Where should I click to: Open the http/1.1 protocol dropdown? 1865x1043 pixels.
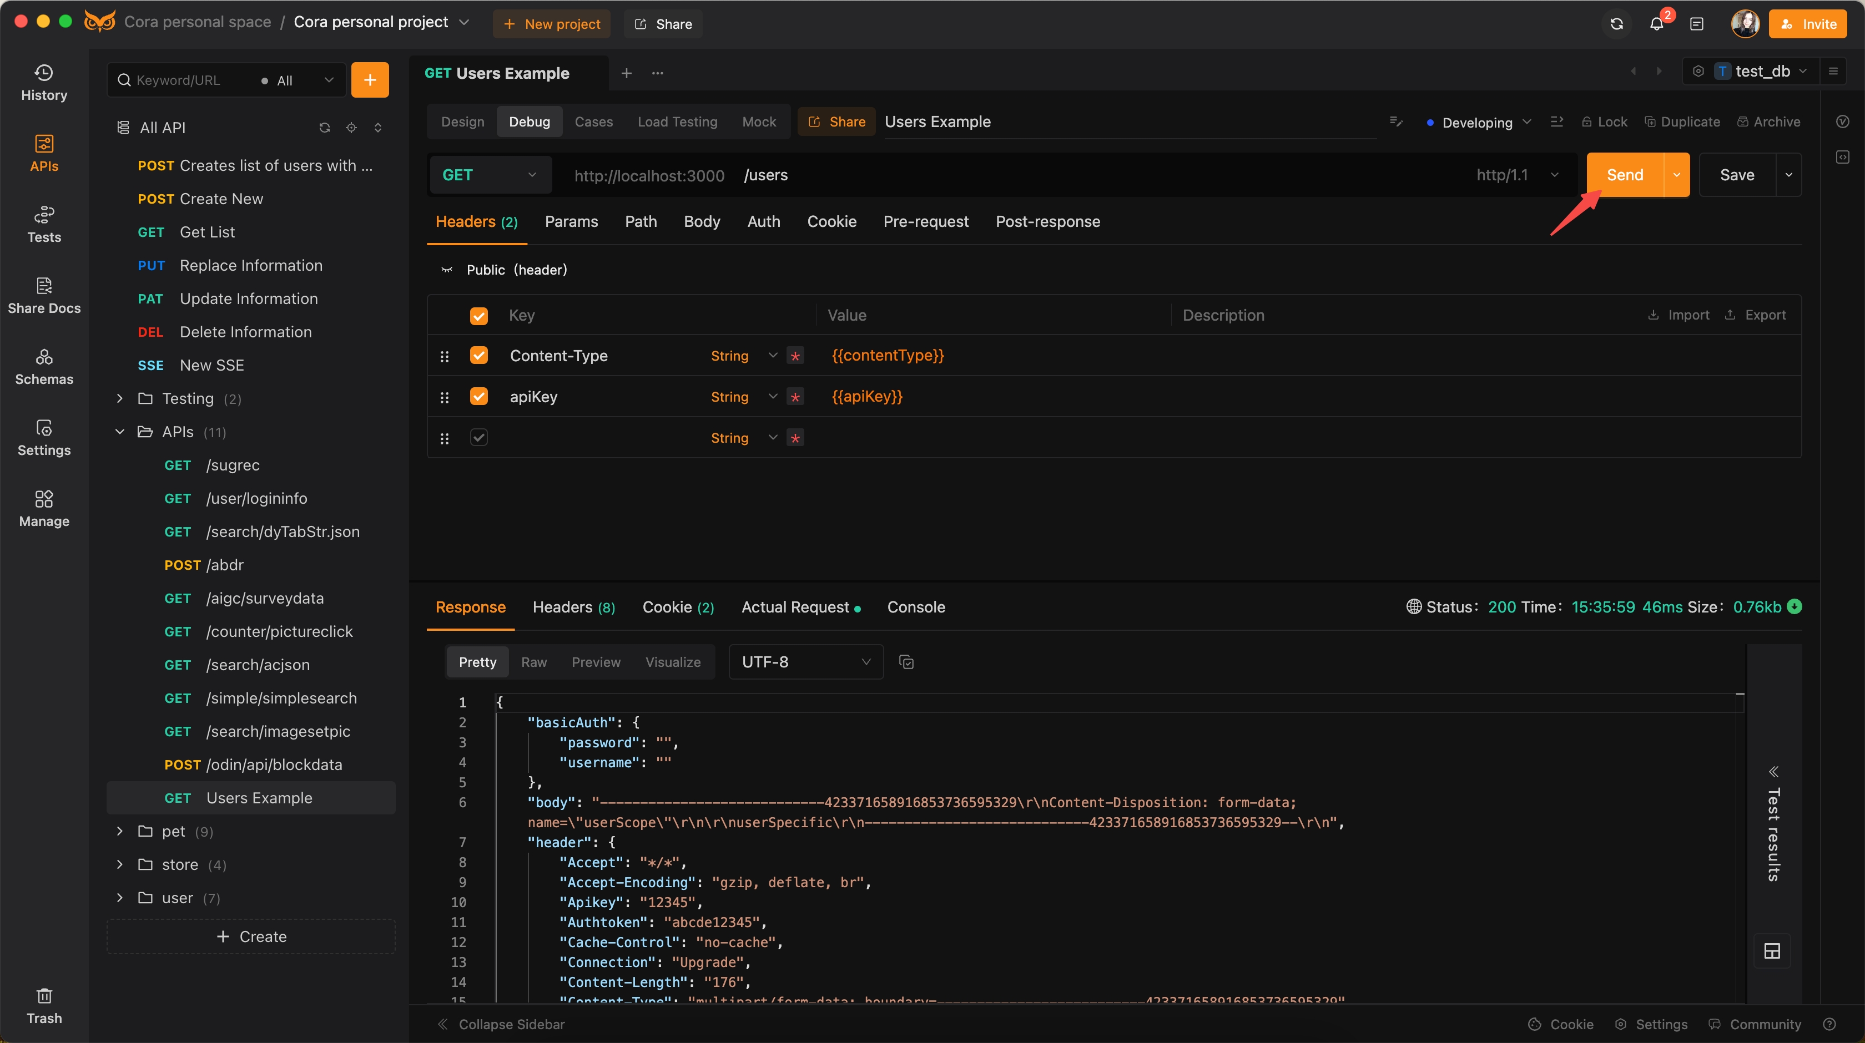coord(1518,174)
